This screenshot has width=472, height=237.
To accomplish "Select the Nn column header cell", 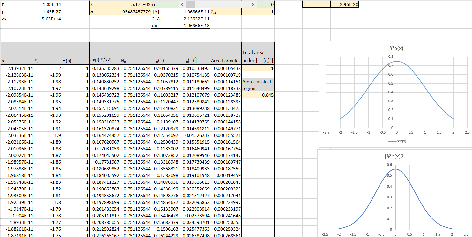I will pos(136,53).
